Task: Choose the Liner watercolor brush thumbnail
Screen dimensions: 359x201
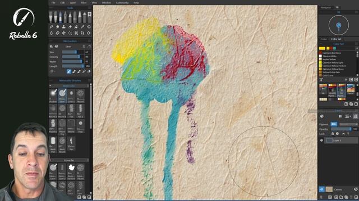Action: click(62, 95)
